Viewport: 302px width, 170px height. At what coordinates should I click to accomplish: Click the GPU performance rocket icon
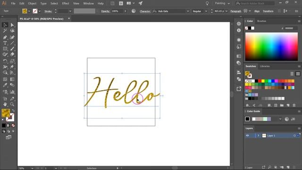pyautogui.click(x=141, y=3)
